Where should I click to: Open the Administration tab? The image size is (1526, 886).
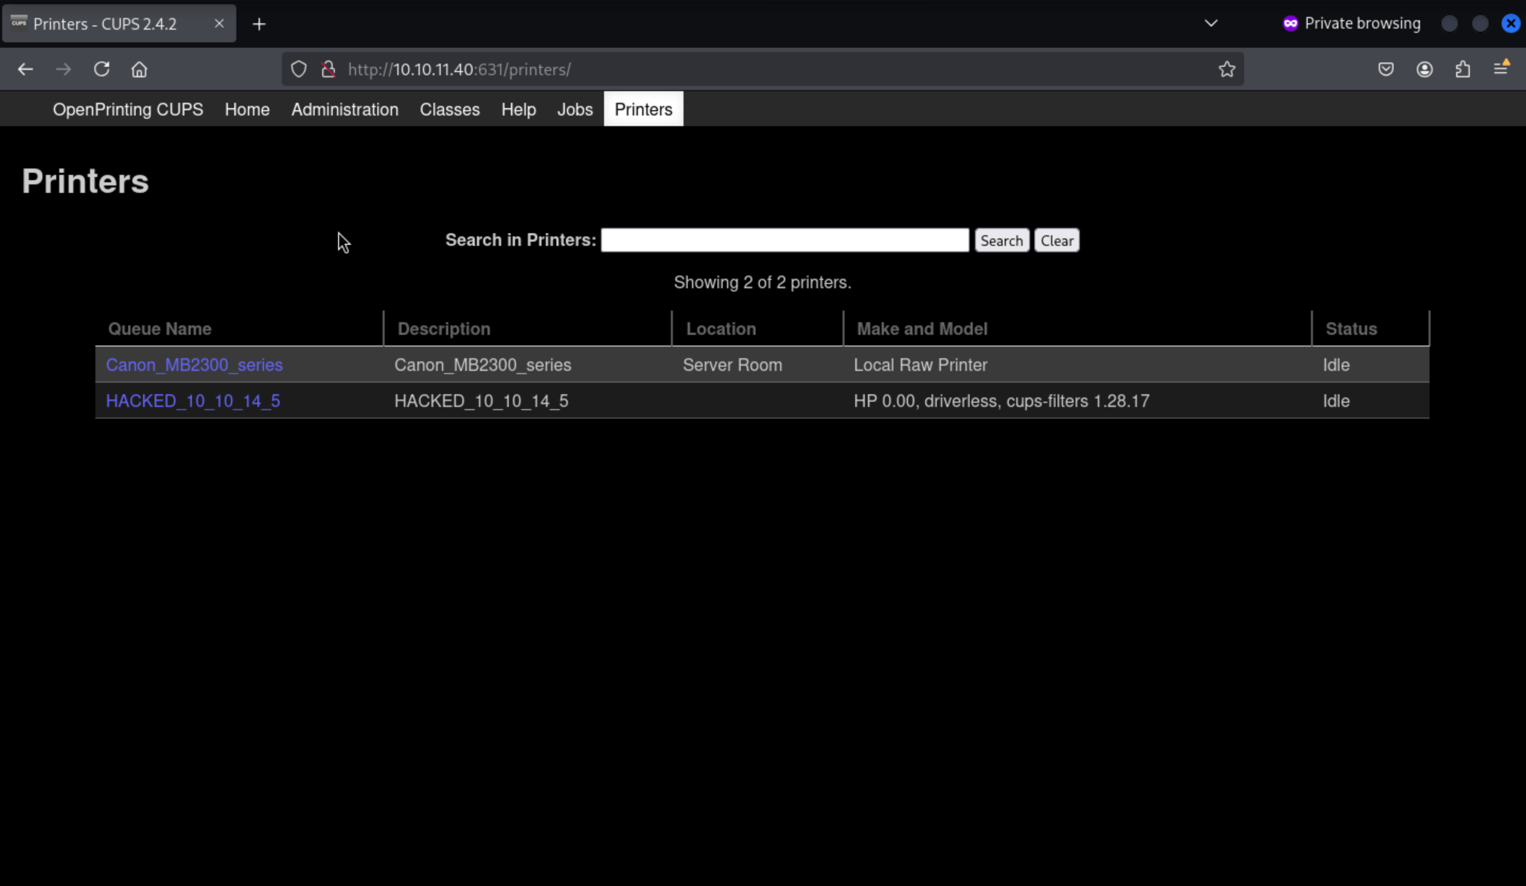click(x=344, y=110)
